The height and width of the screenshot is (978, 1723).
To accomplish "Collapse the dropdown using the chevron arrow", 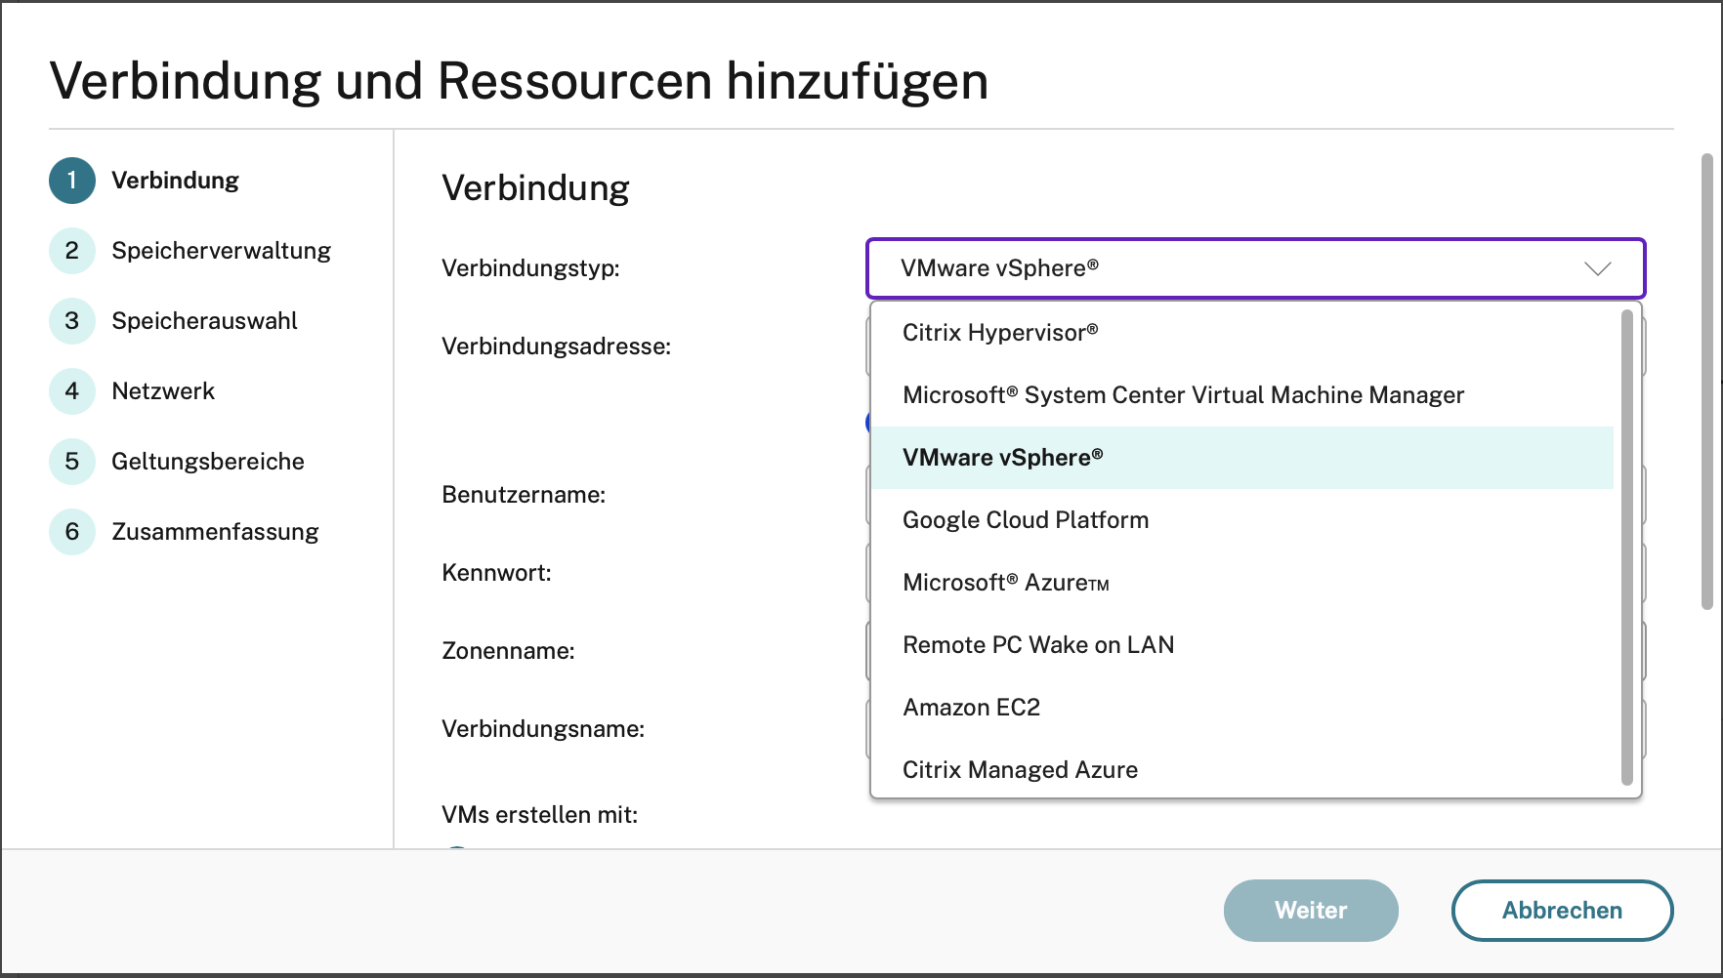I will point(1597,268).
